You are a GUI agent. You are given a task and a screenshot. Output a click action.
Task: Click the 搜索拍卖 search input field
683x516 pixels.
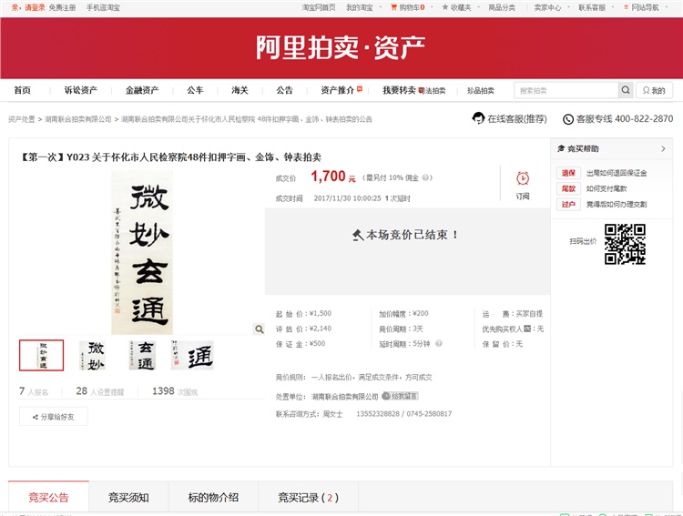566,90
